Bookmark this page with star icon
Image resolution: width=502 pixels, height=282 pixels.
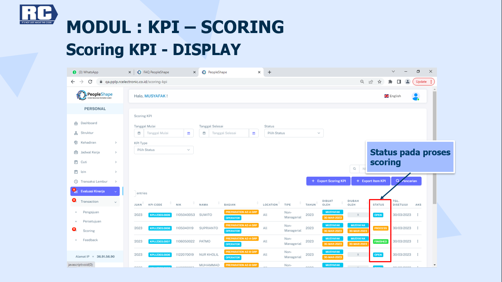pyautogui.click(x=380, y=82)
